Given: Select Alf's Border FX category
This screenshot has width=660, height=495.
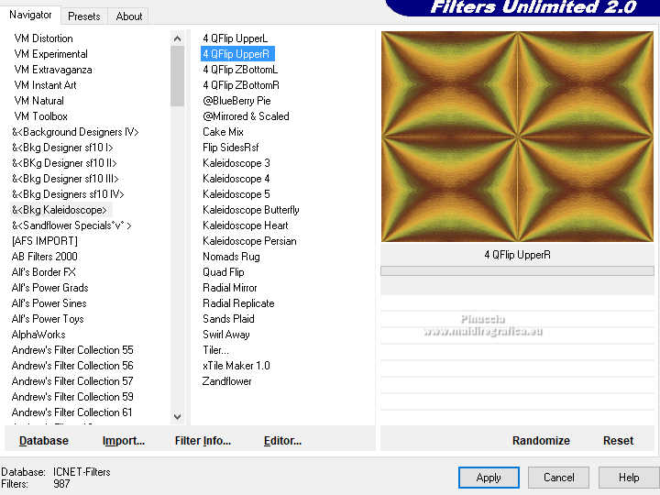Looking at the screenshot, I should click(x=44, y=272).
